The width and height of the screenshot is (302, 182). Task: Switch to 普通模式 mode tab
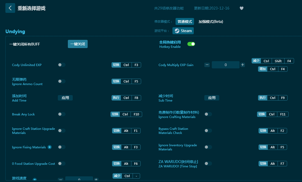pyautogui.click(x=185, y=22)
